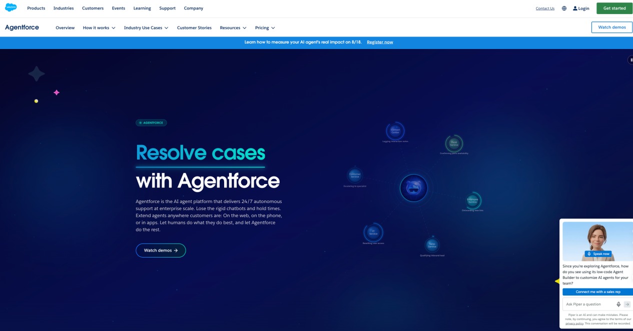
Task: Send the Piper chat message arrow
Action: 627,304
